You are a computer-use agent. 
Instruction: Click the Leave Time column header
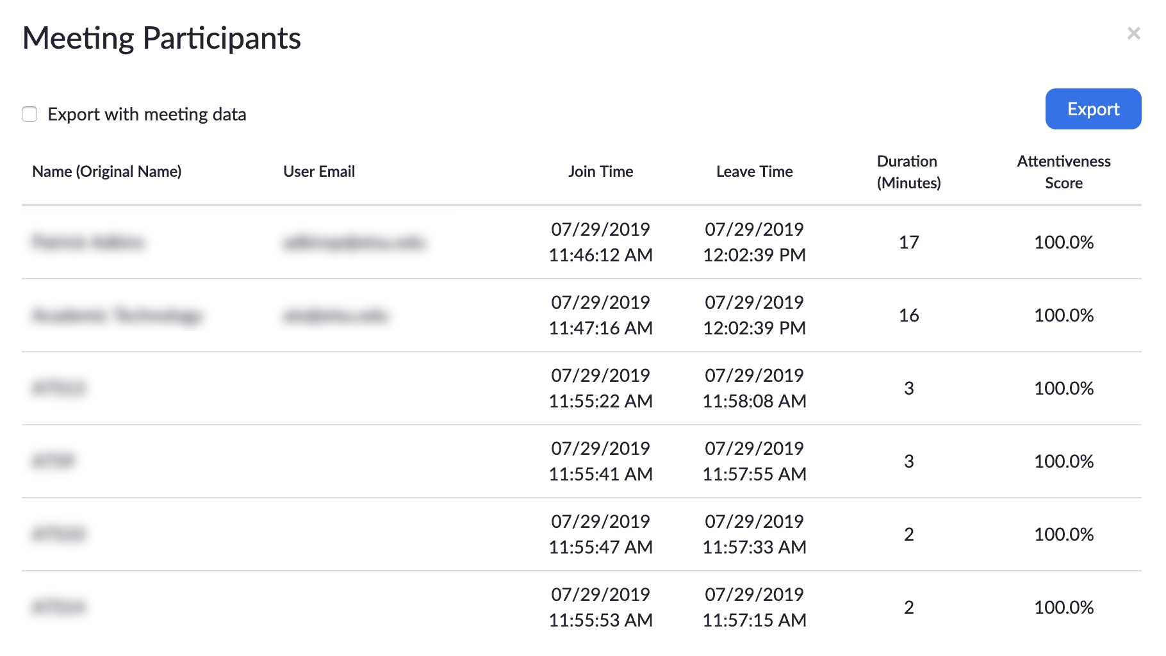(x=754, y=172)
